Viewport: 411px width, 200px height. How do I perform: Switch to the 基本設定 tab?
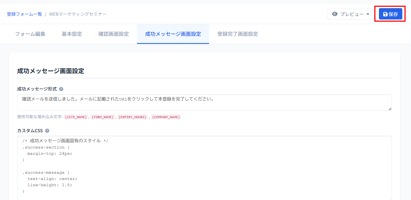click(72, 34)
